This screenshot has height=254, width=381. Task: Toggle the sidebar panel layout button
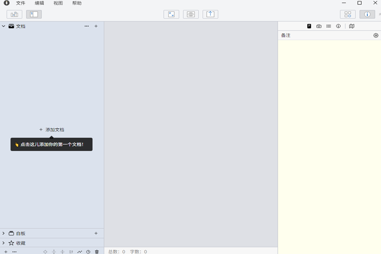click(34, 14)
